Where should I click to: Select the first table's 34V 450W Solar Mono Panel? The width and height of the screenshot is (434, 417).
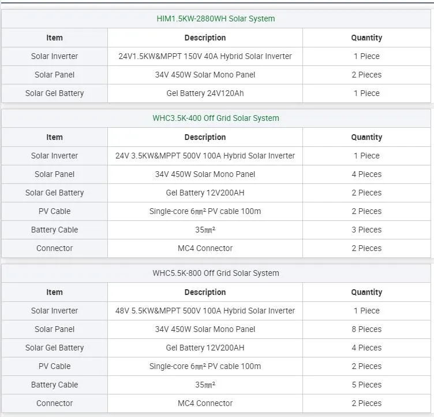click(205, 75)
